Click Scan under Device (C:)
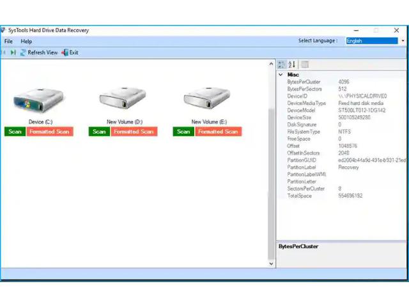 click(15, 132)
